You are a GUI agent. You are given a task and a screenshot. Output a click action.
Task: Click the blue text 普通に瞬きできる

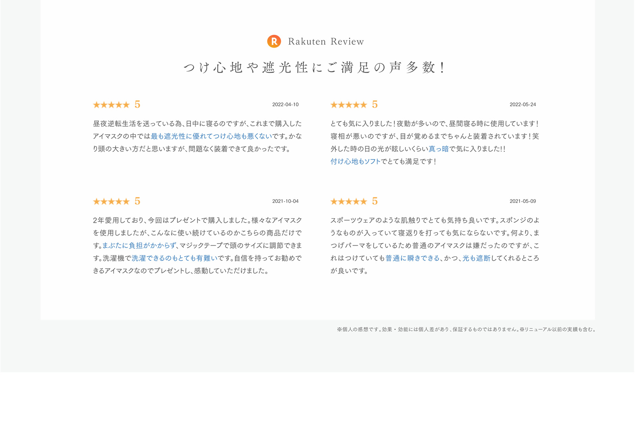(x=413, y=258)
